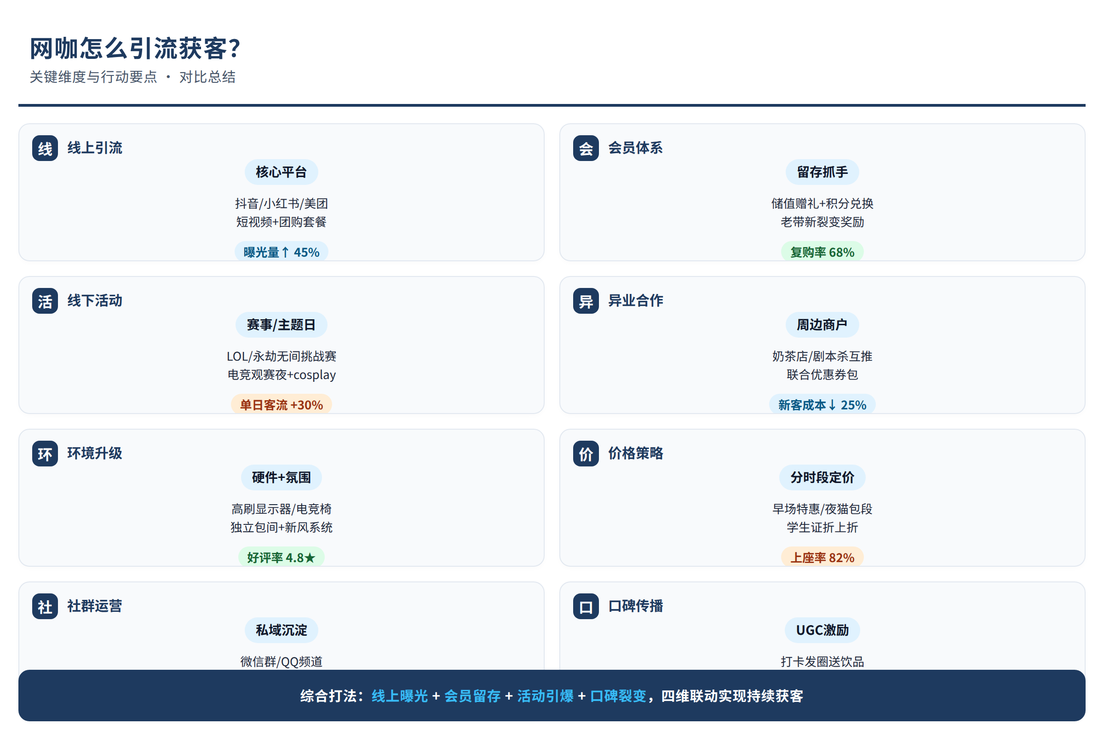Click the 价格策略 card heading
This screenshot has height=736, width=1104.
636,454
